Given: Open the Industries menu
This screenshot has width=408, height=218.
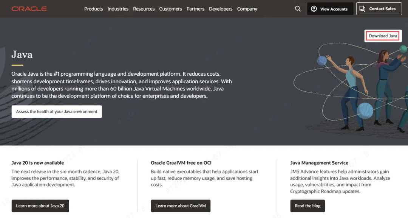Looking at the screenshot, I should 118,9.
